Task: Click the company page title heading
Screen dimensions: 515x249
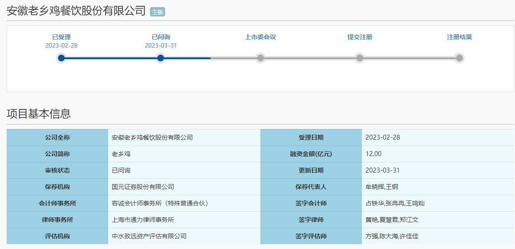Action: coord(76,11)
